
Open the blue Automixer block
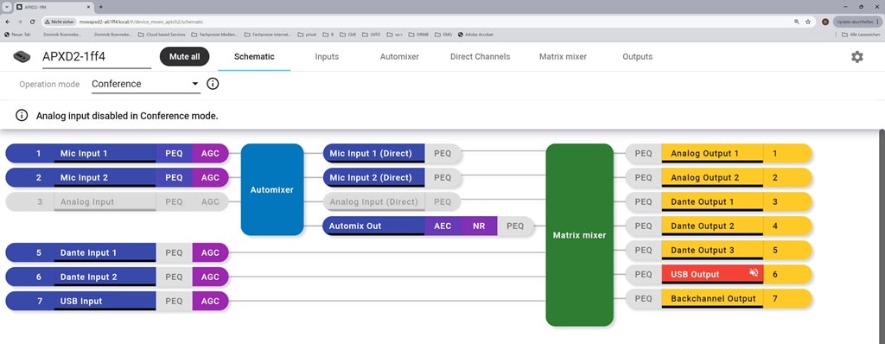pos(272,189)
